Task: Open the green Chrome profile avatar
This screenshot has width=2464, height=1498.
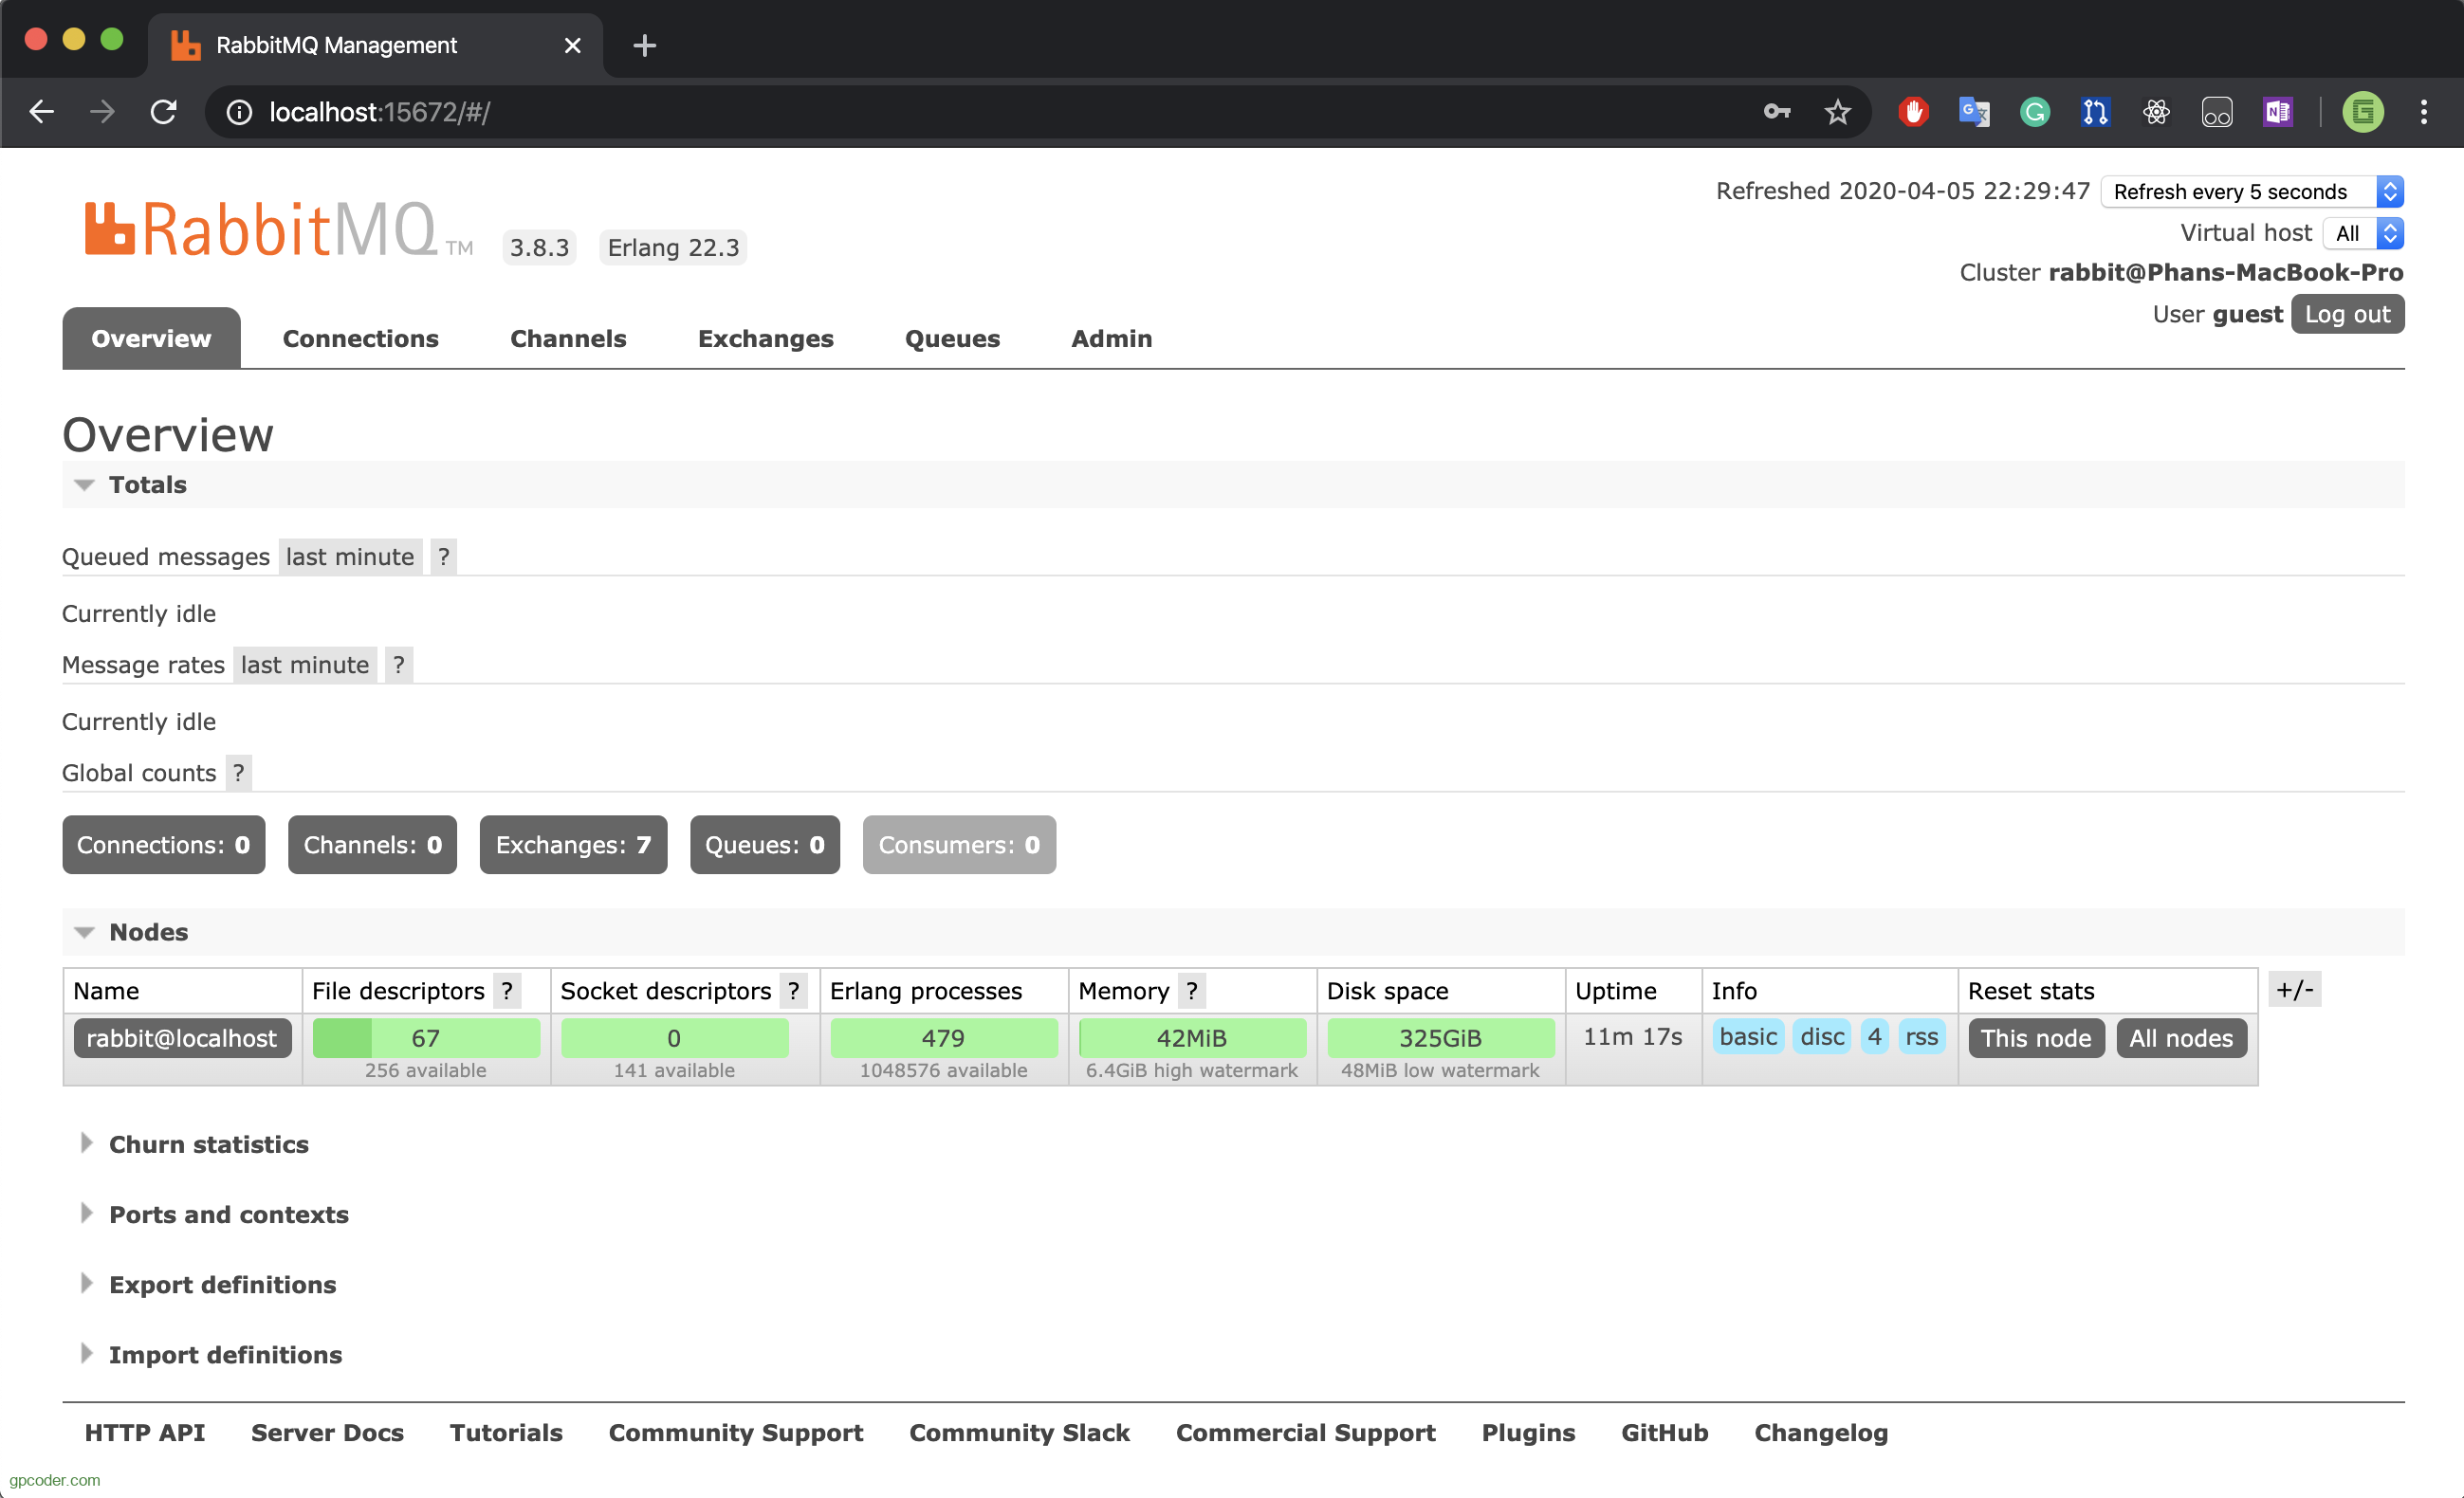Action: (2363, 112)
